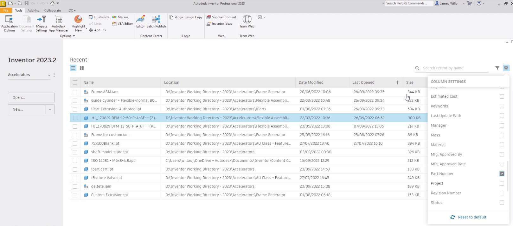Enable the Manager column
The image size is (513, 226).
point(502,125)
